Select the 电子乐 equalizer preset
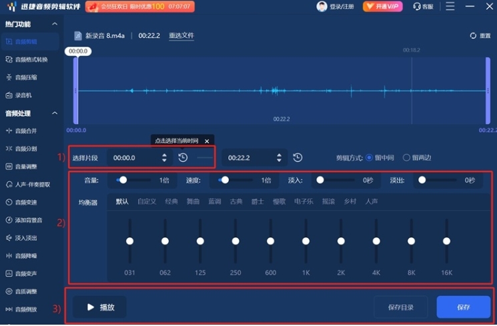Image resolution: width=497 pixels, height=326 pixels. (304, 201)
